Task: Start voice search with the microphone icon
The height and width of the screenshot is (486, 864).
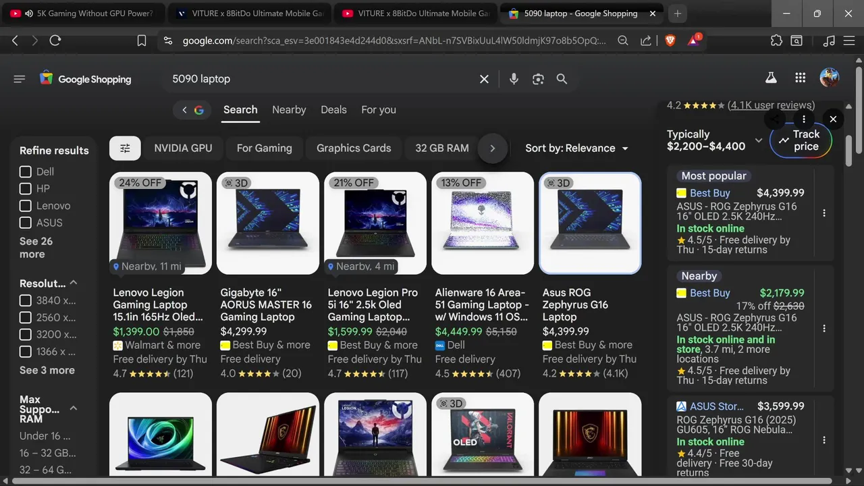Action: click(514, 79)
